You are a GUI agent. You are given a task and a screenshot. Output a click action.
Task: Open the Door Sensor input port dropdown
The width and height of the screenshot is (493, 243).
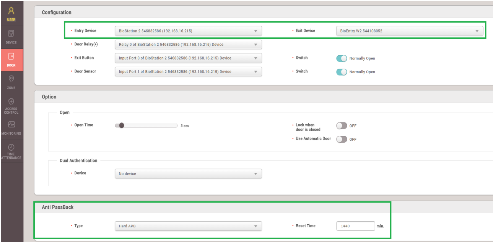pyautogui.click(x=188, y=72)
